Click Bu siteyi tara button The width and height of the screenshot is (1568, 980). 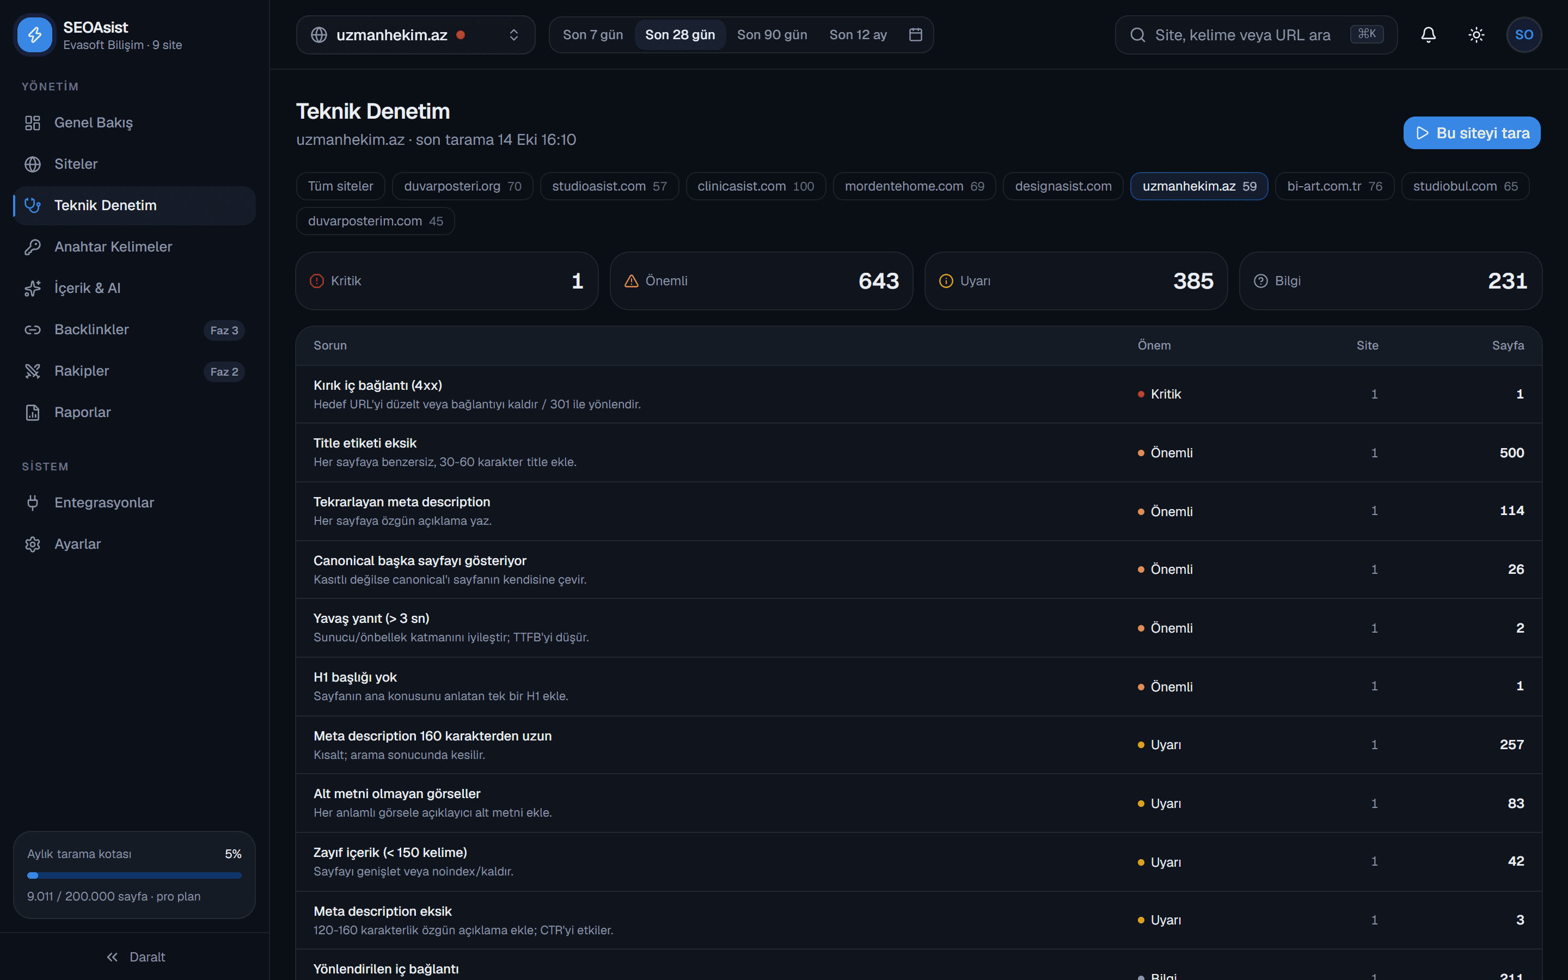point(1472,133)
